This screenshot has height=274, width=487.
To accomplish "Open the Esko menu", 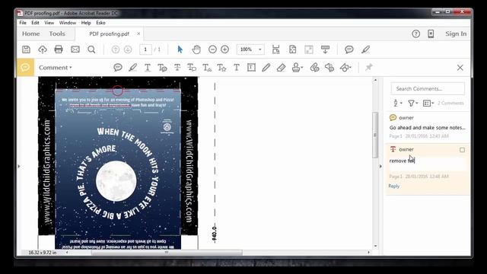I will (100, 23).
